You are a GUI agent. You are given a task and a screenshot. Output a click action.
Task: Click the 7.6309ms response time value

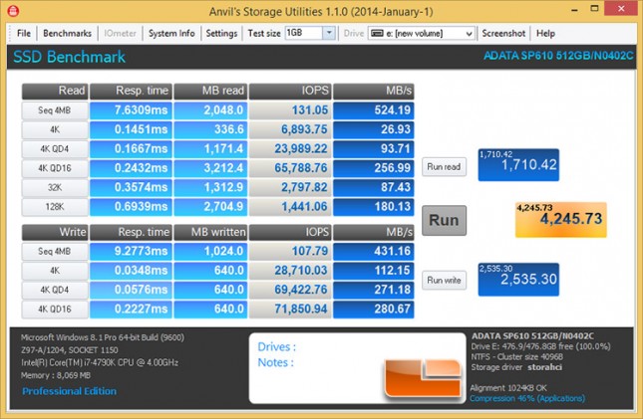pyautogui.click(x=131, y=110)
